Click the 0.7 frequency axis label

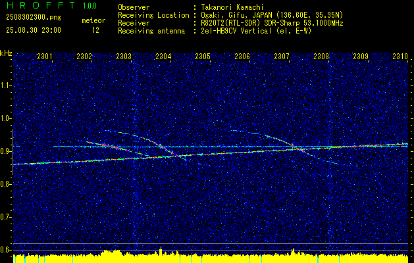[x=6, y=217]
